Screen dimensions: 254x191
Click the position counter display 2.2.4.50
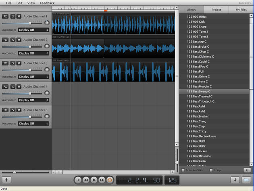click(x=139, y=180)
